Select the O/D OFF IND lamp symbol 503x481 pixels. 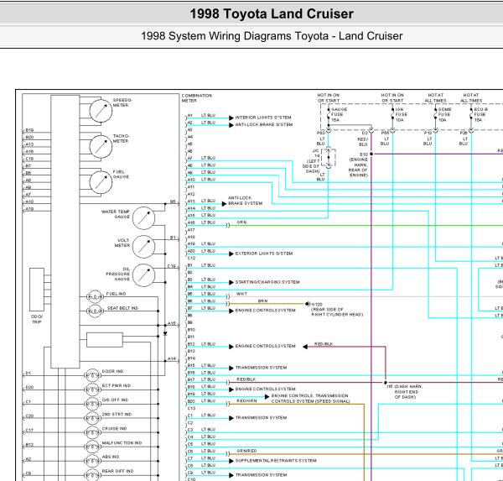(x=92, y=404)
